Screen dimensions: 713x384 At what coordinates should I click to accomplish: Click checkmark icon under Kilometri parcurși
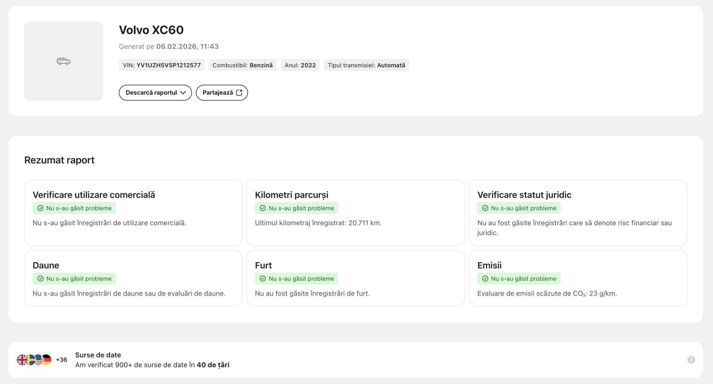coord(263,208)
